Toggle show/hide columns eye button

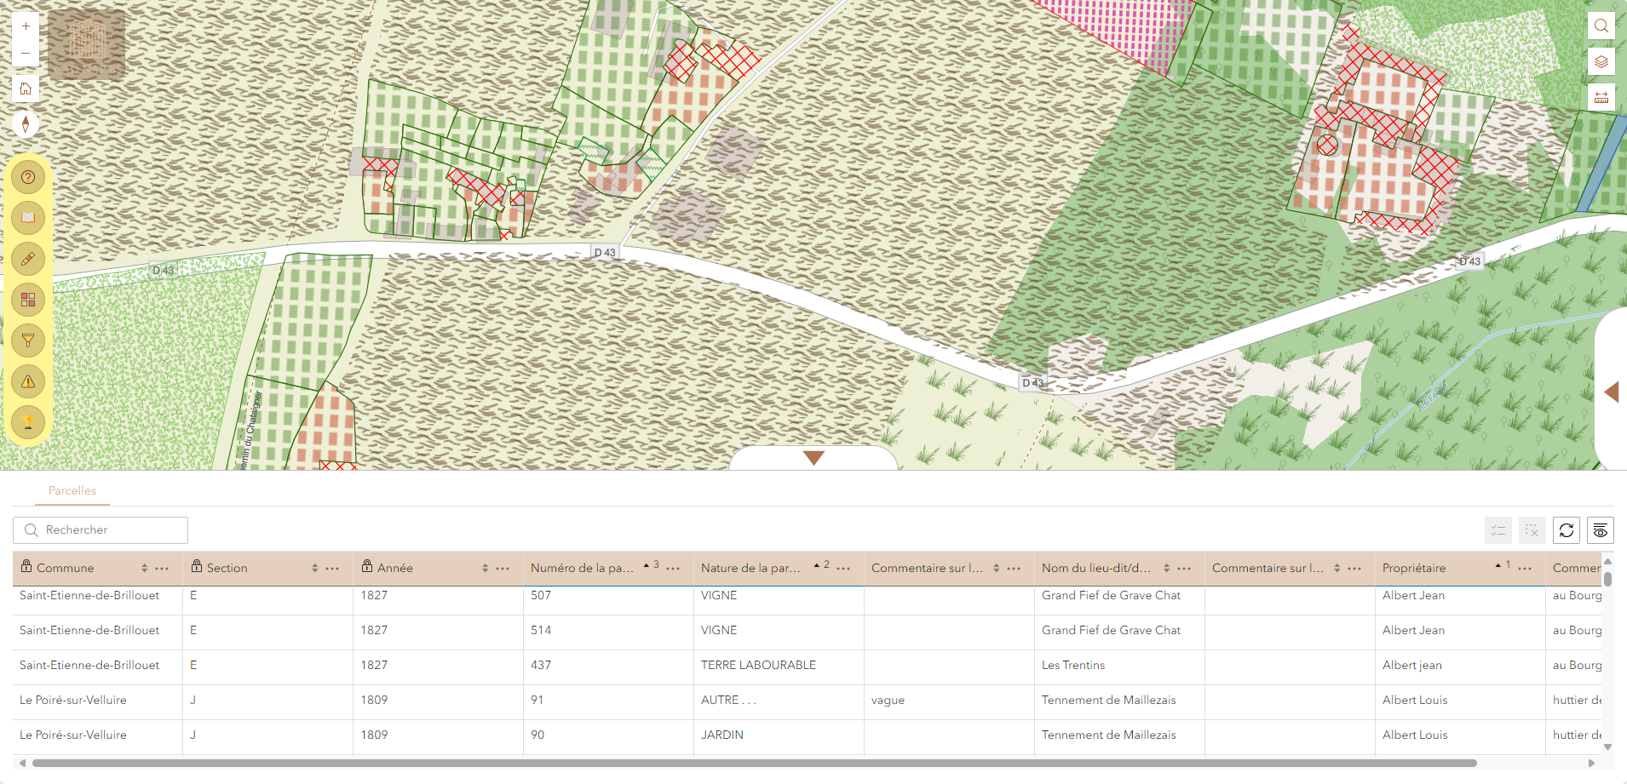click(1600, 530)
